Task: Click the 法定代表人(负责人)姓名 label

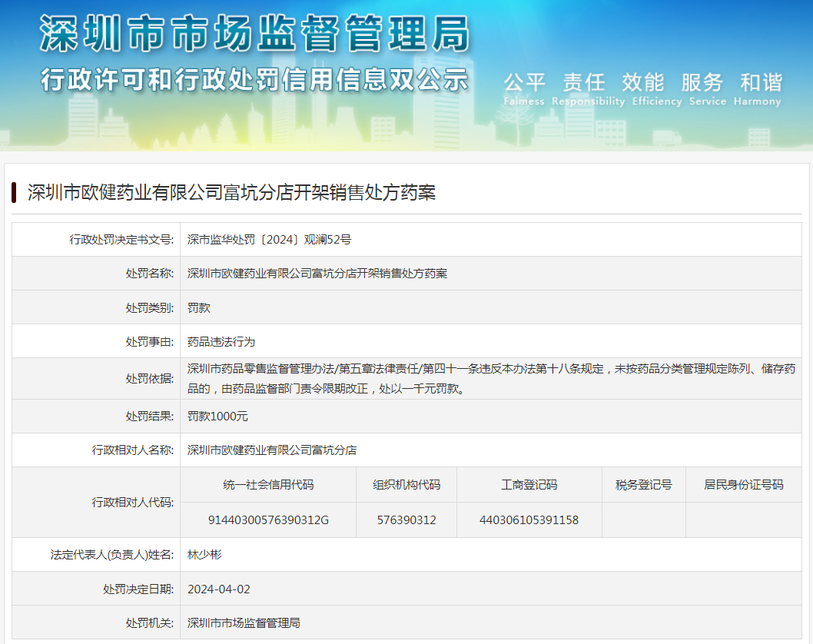Action: pos(112,555)
